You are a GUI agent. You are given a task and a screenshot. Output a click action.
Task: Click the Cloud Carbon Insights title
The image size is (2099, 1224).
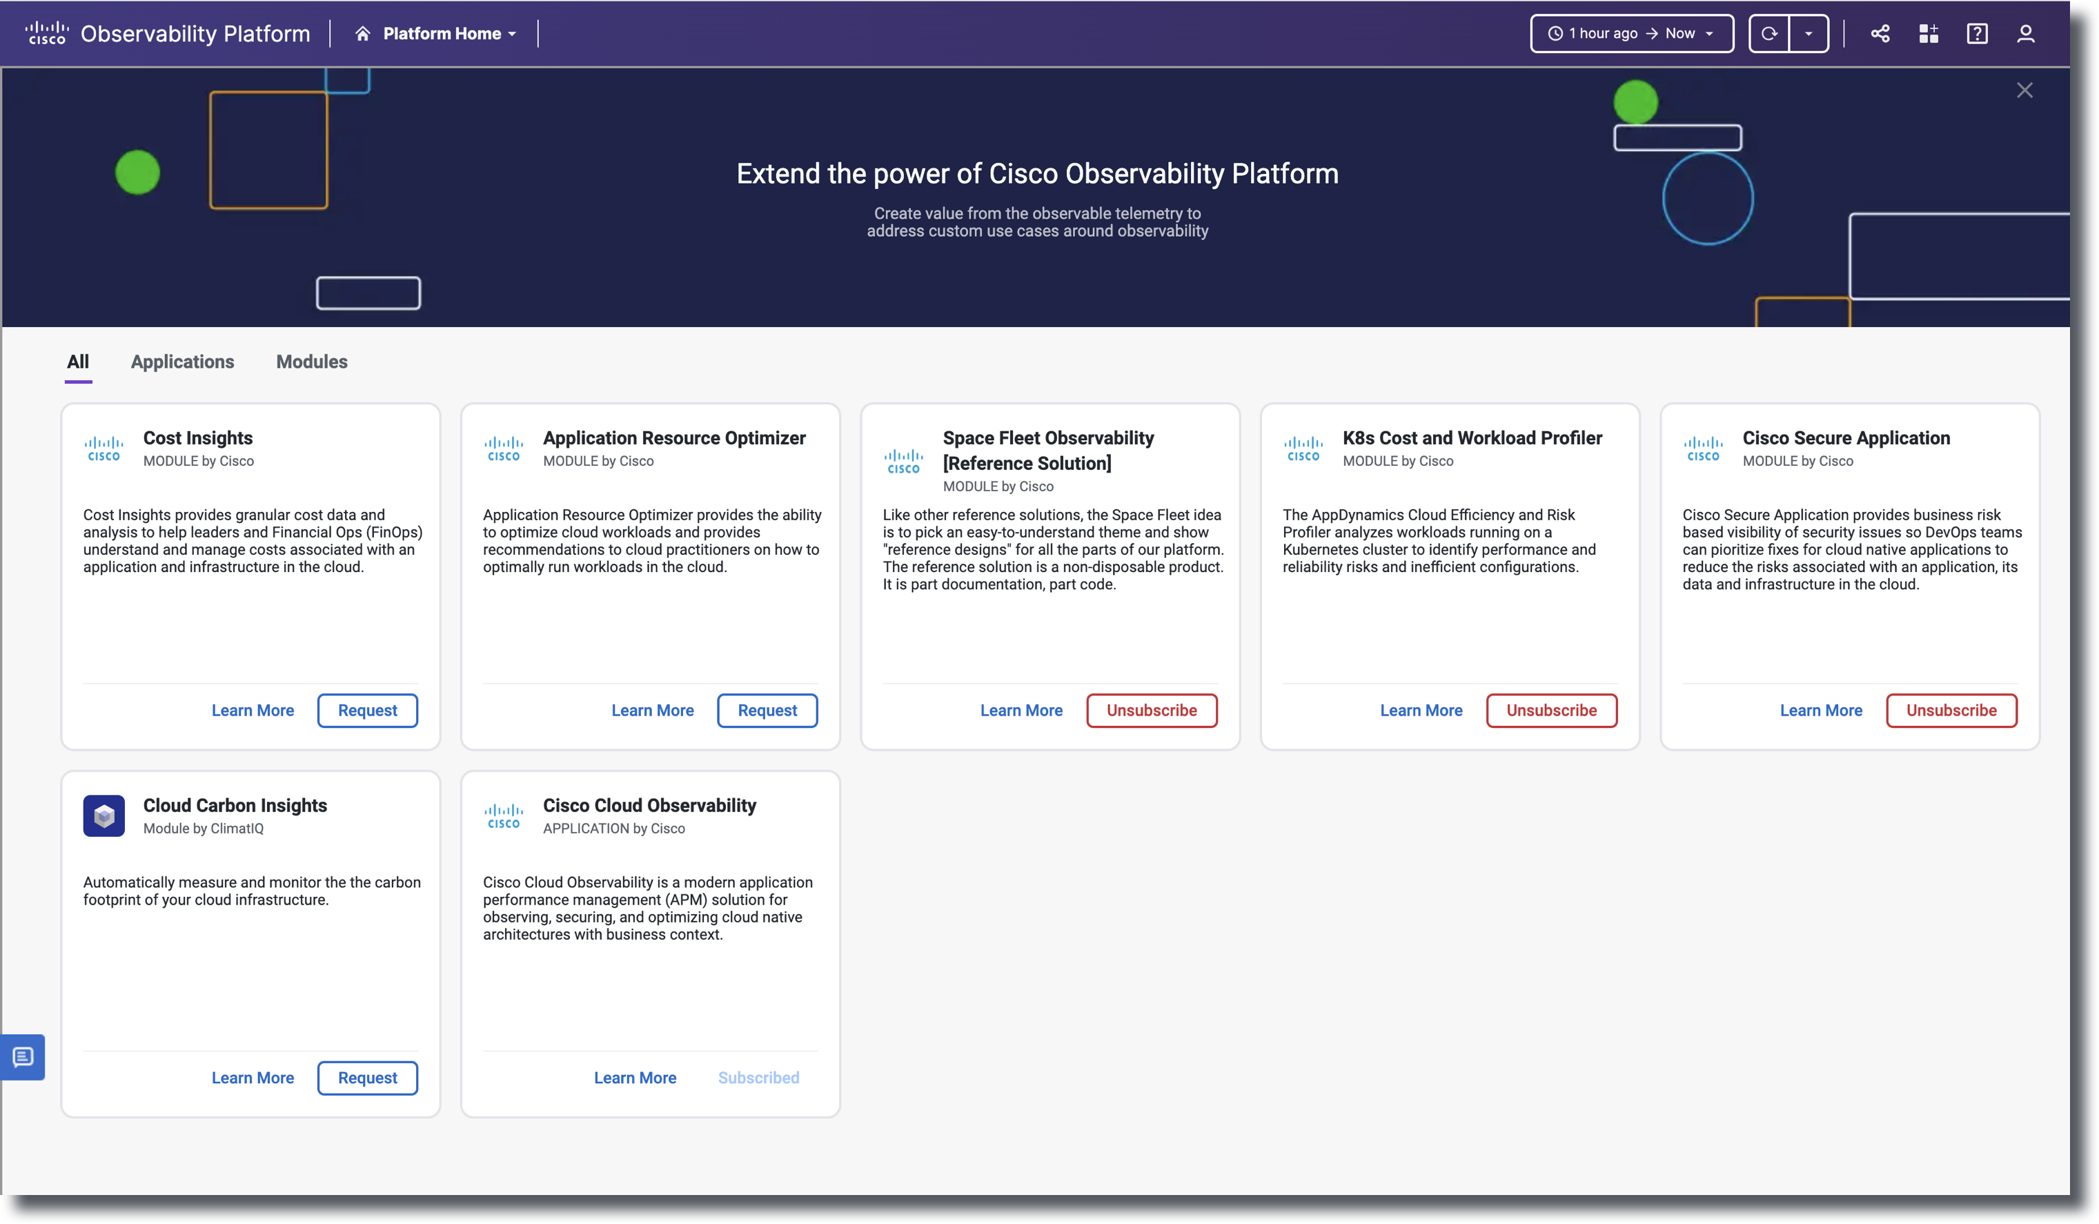[x=235, y=805]
